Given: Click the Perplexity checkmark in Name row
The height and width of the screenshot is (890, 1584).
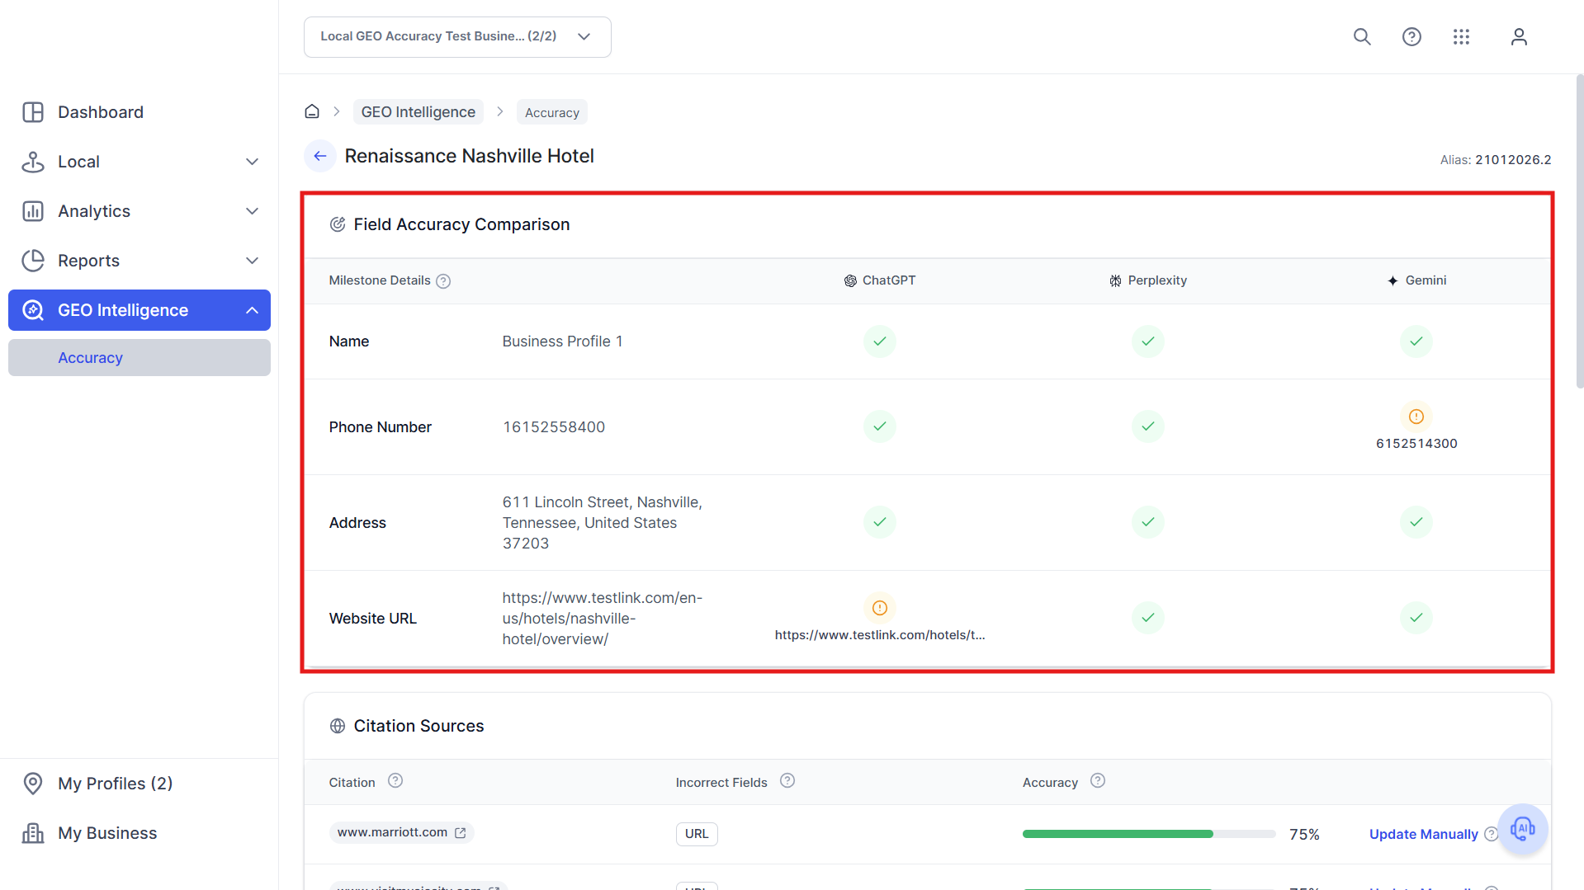Looking at the screenshot, I should tap(1148, 341).
